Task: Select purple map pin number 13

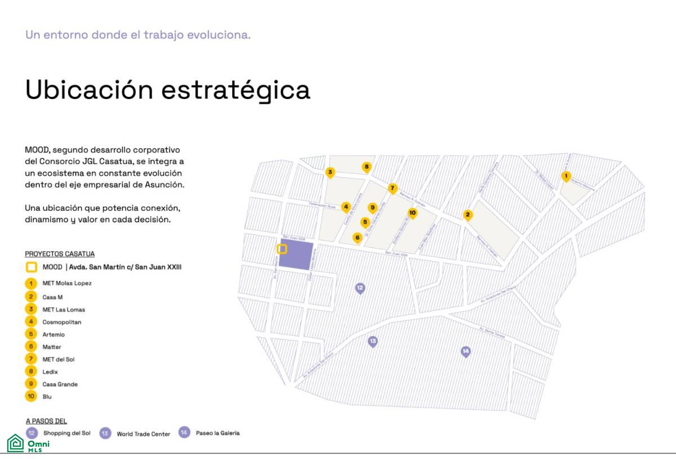Action: click(372, 342)
